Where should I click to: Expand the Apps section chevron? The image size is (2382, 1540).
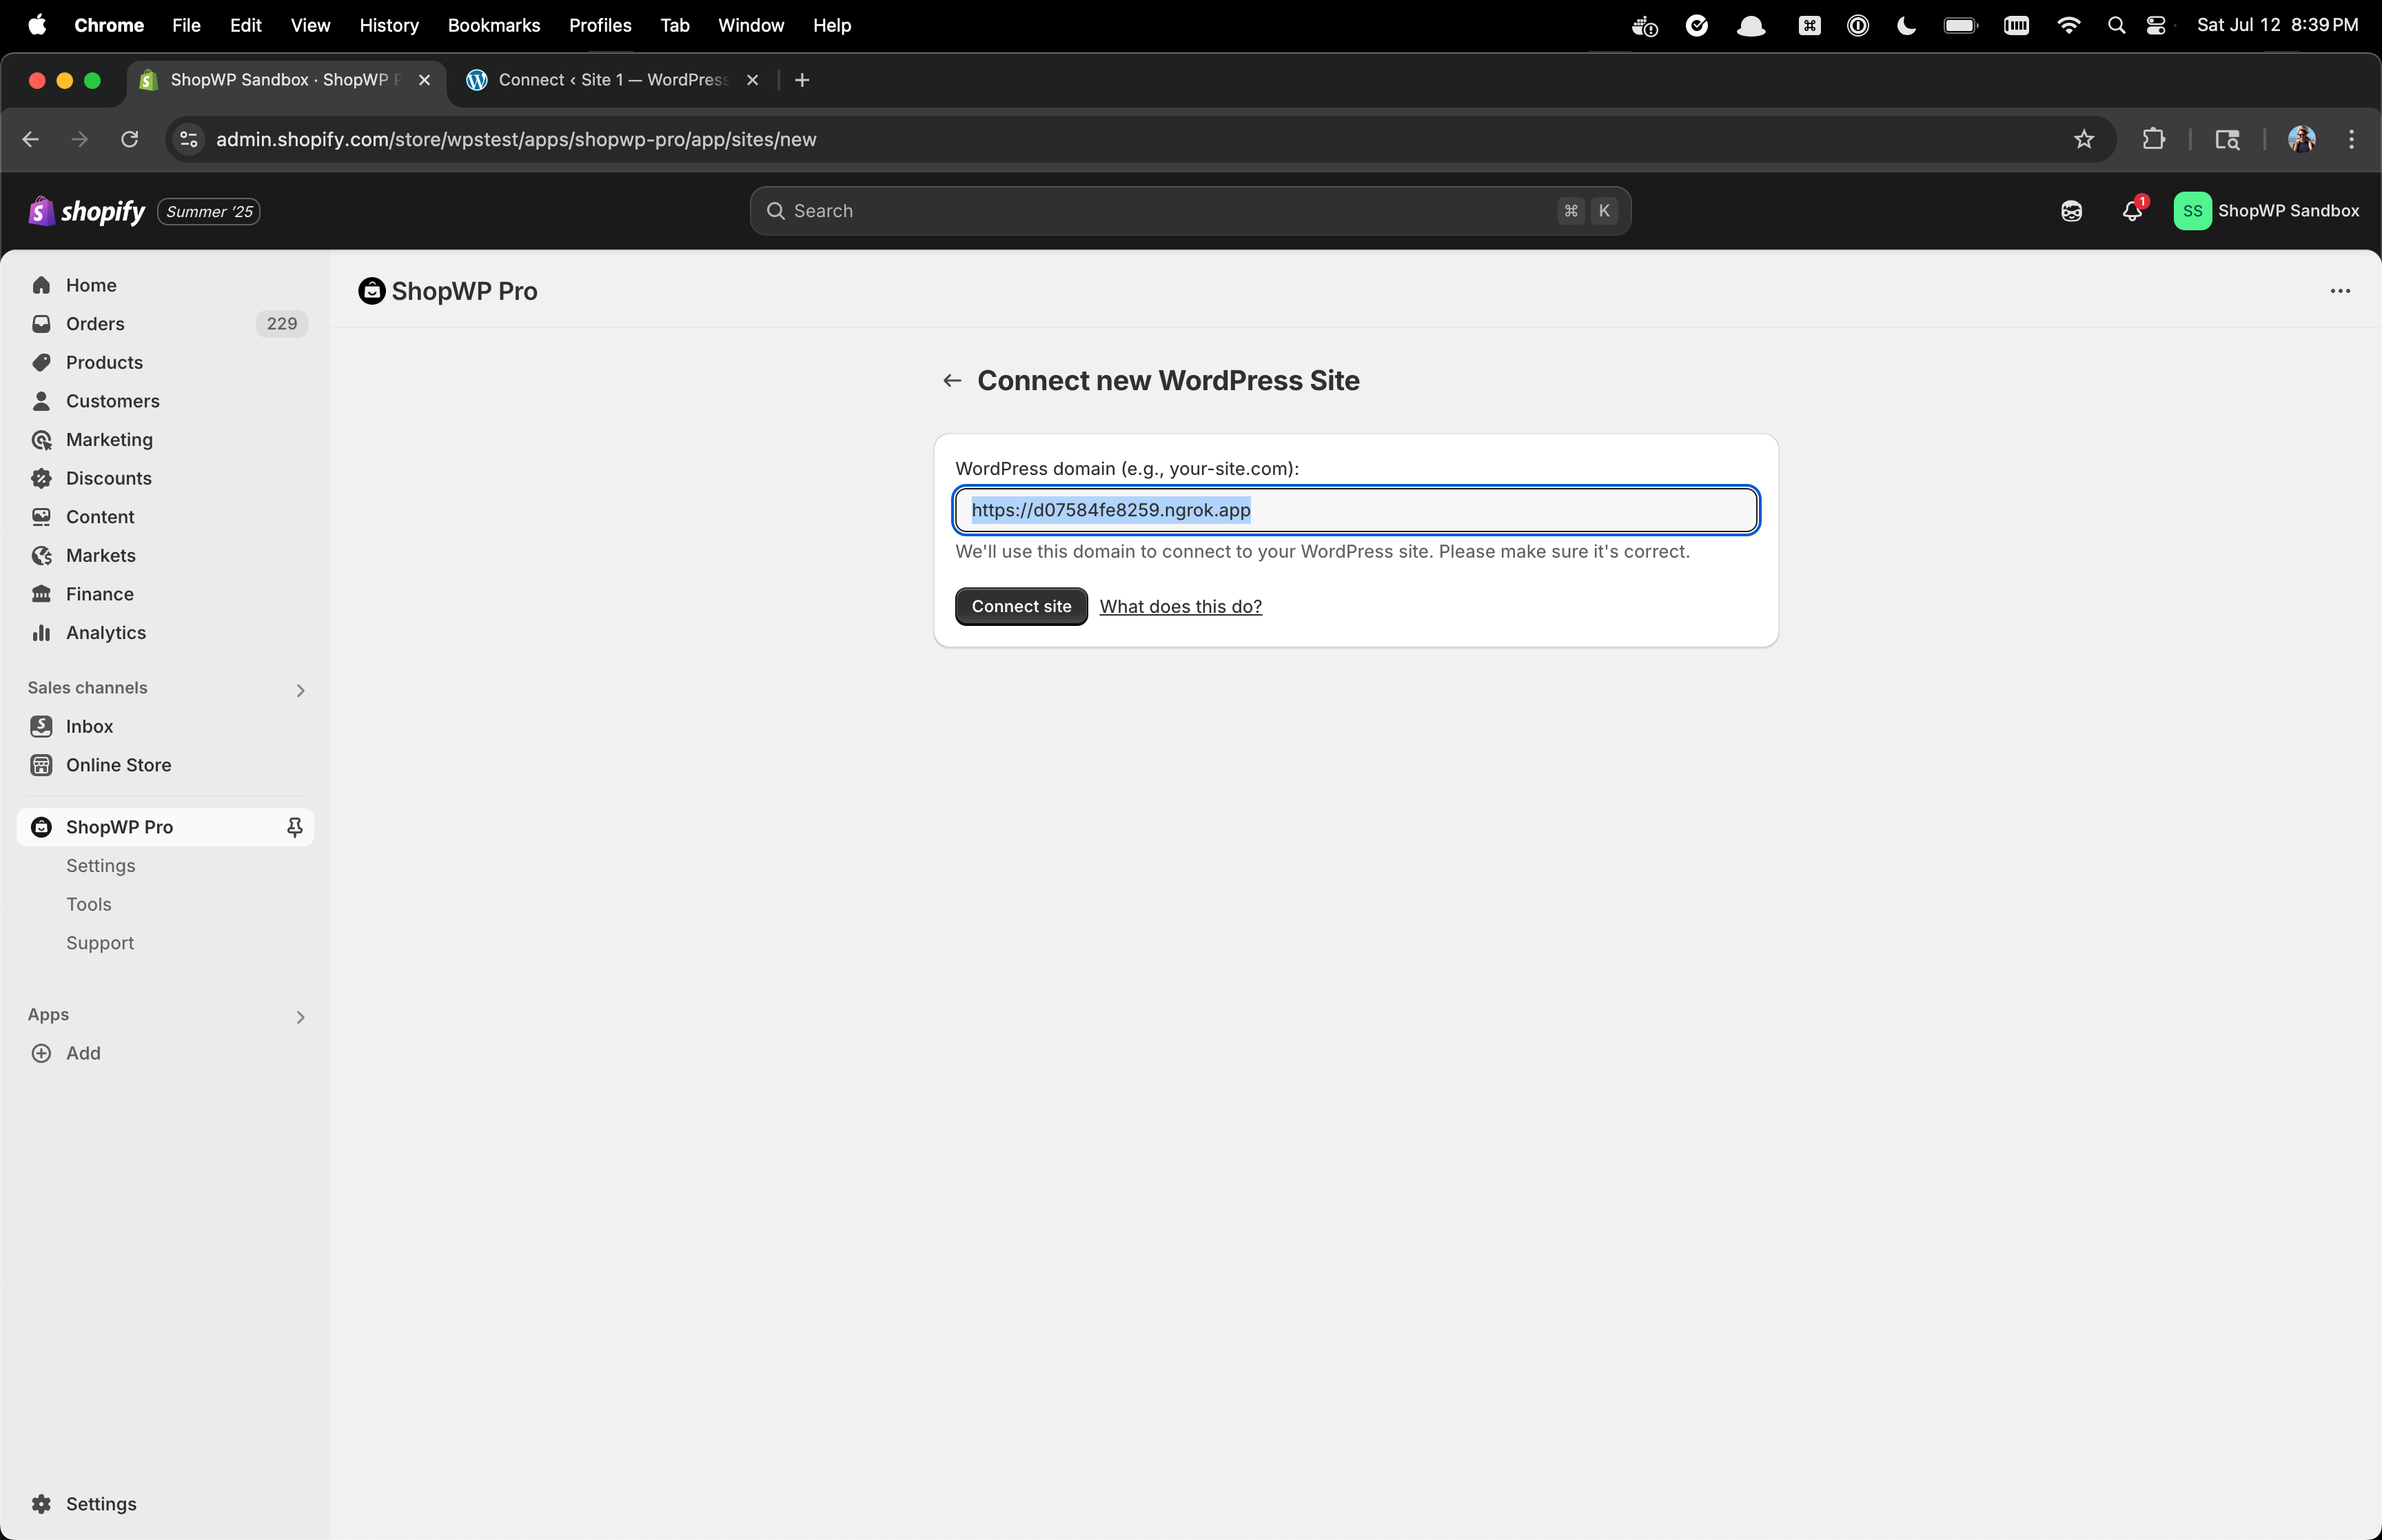coord(300,1017)
